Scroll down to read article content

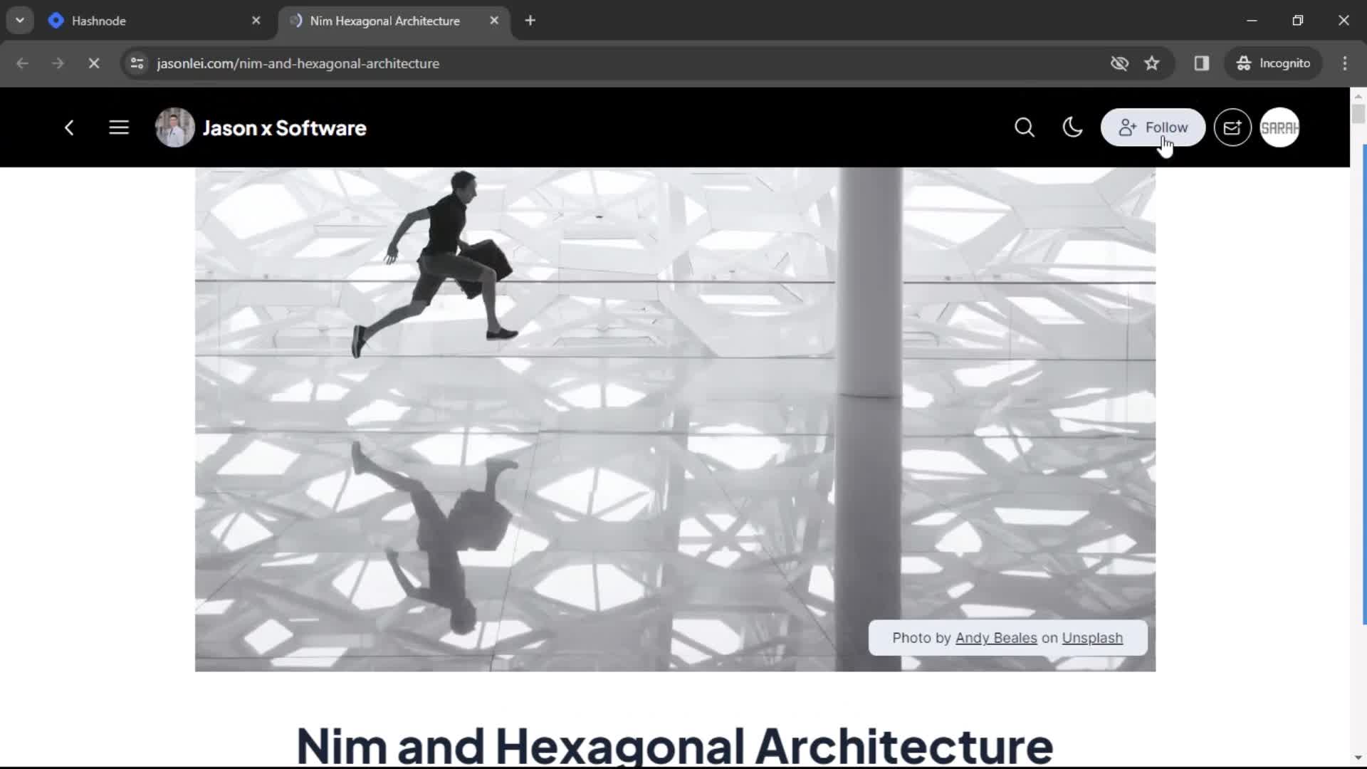pos(1358,760)
